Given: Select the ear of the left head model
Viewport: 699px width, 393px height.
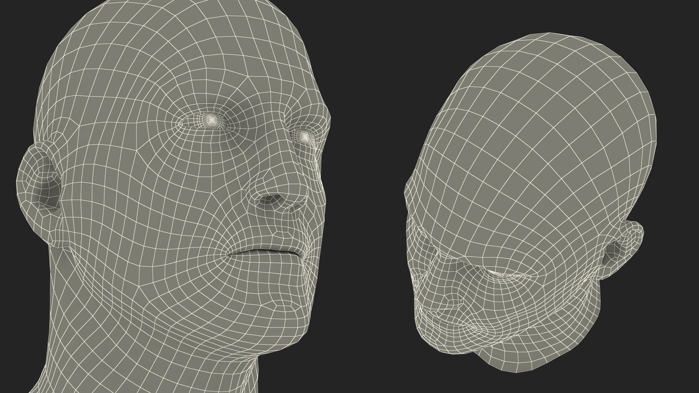Looking at the screenshot, I should pyautogui.click(x=39, y=195).
